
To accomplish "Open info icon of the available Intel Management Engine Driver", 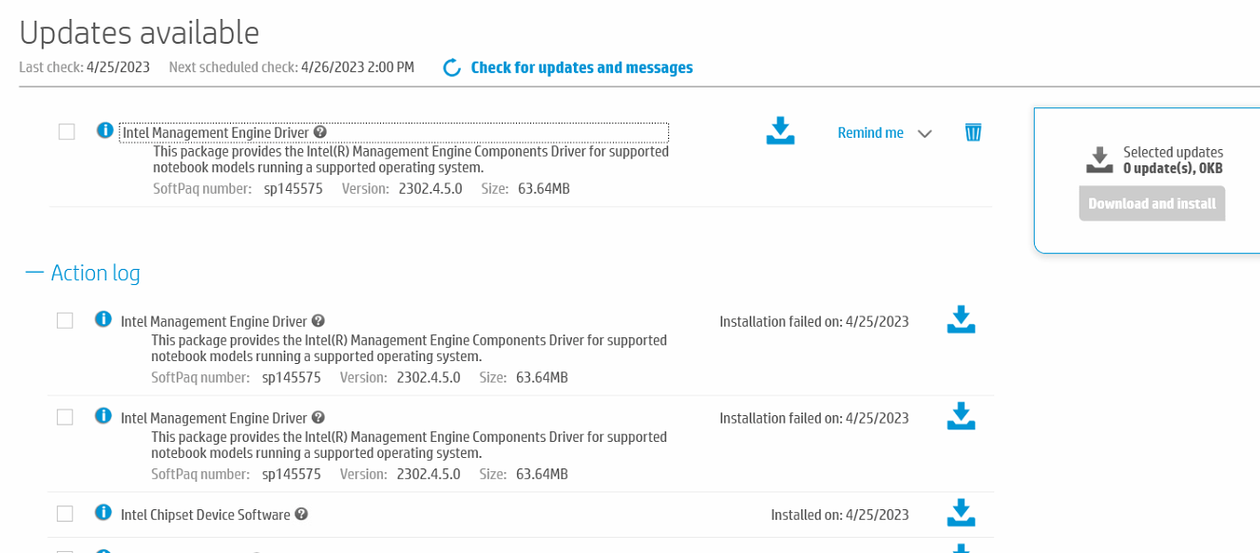I will [105, 130].
